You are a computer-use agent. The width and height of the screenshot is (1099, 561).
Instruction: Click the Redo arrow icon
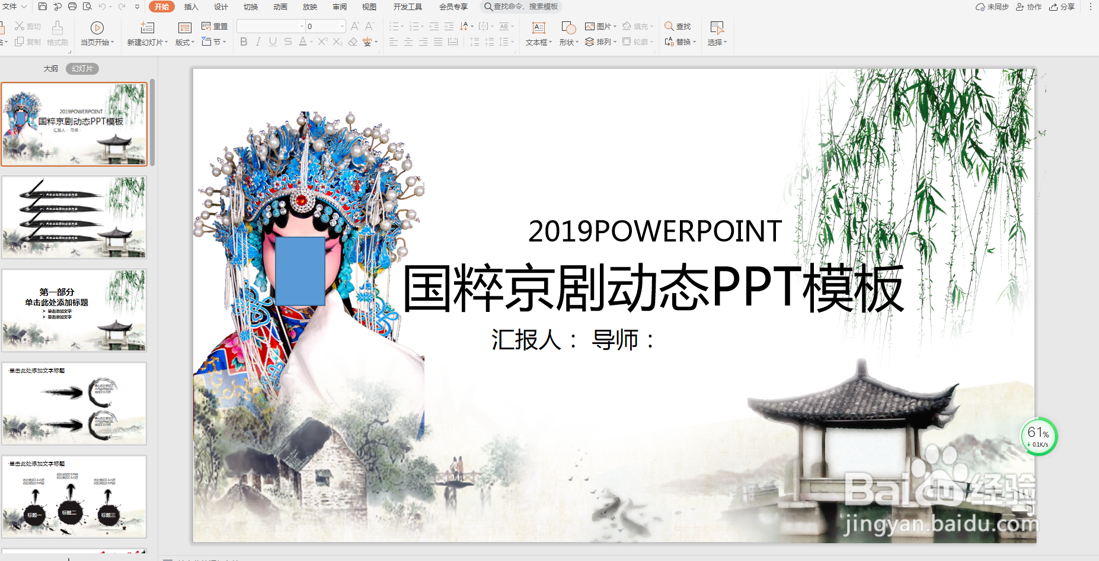[x=122, y=7]
